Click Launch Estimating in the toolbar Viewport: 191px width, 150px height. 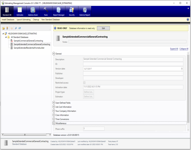click(x=23, y=20)
